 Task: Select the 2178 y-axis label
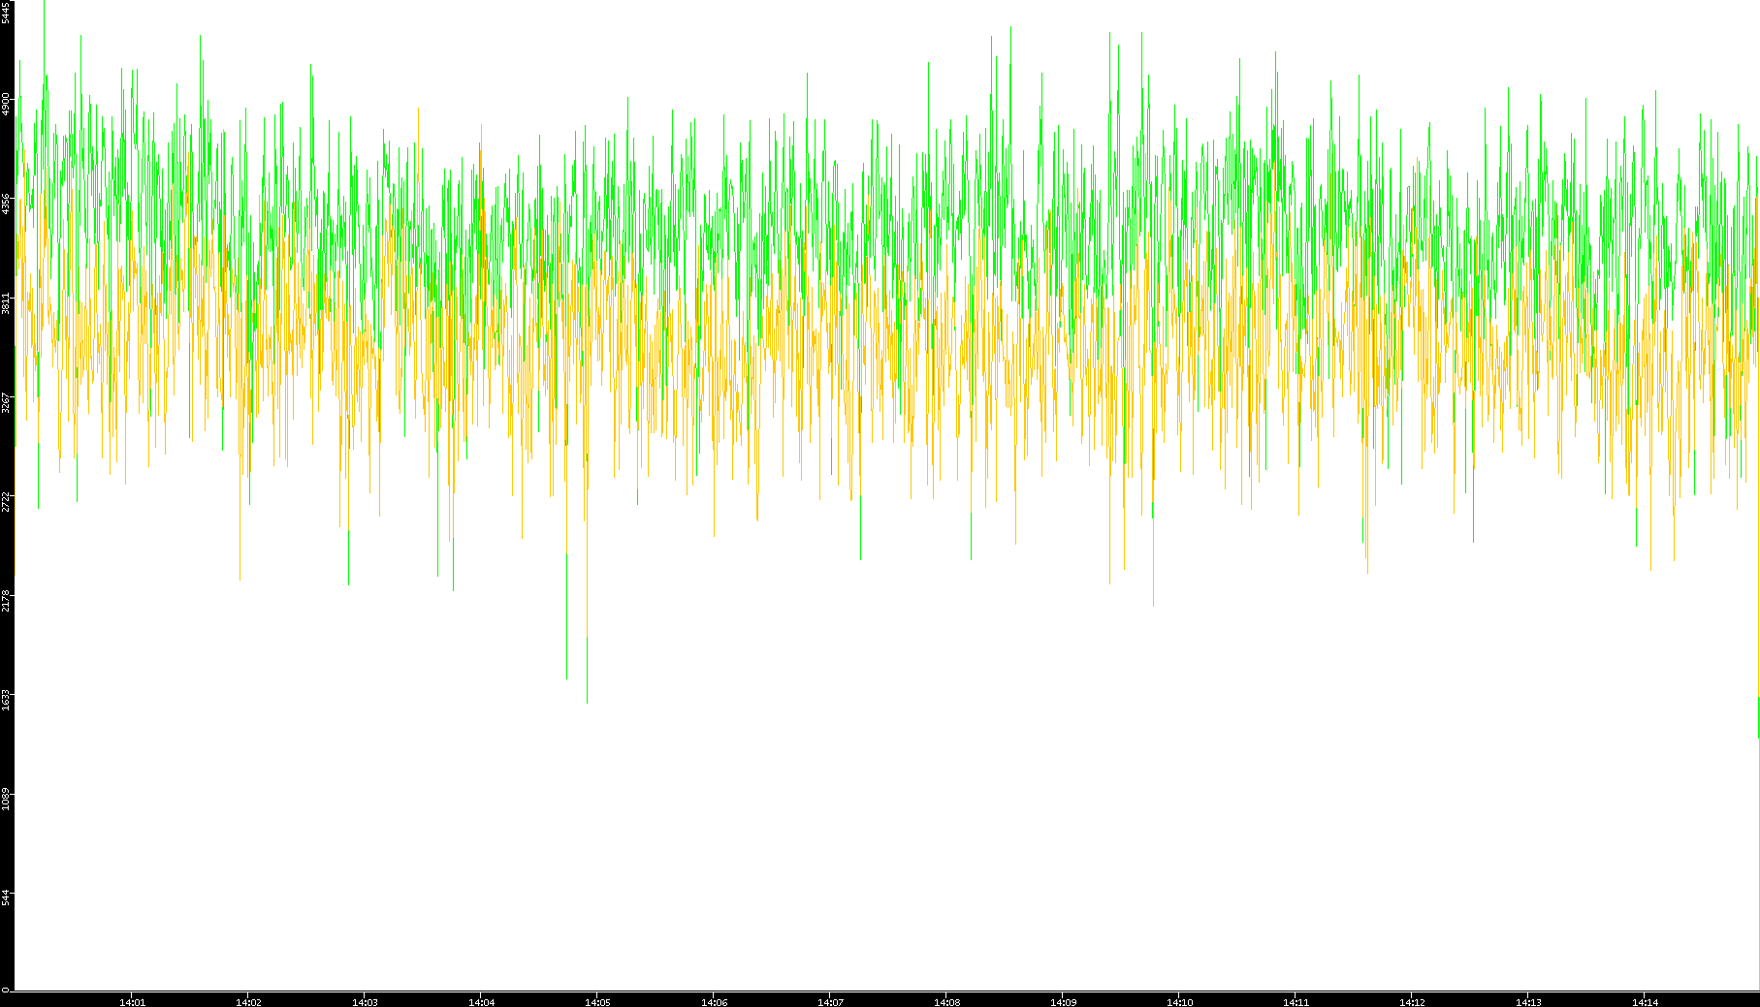pyautogui.click(x=6, y=600)
